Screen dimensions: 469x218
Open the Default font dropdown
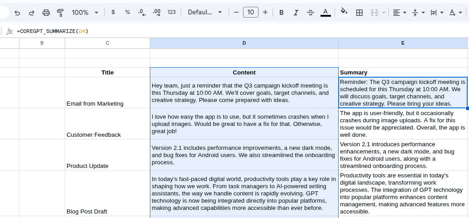pos(205,12)
